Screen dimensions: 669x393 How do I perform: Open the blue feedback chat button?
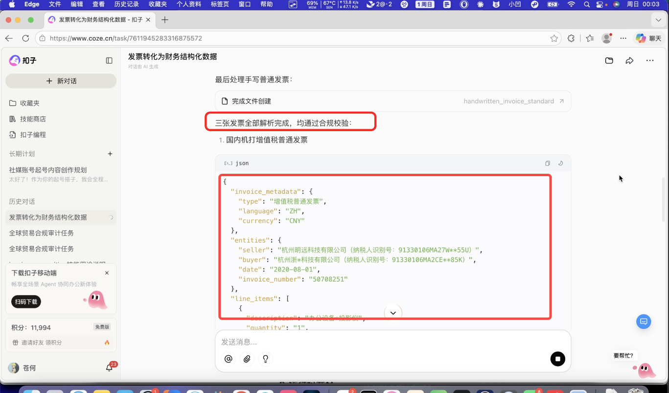(644, 322)
